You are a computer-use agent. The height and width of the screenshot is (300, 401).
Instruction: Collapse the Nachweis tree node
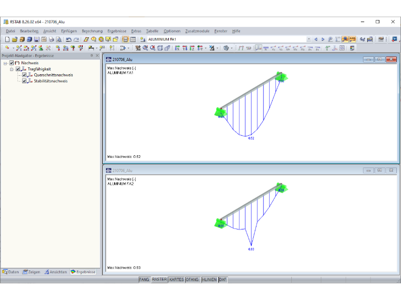[5, 63]
